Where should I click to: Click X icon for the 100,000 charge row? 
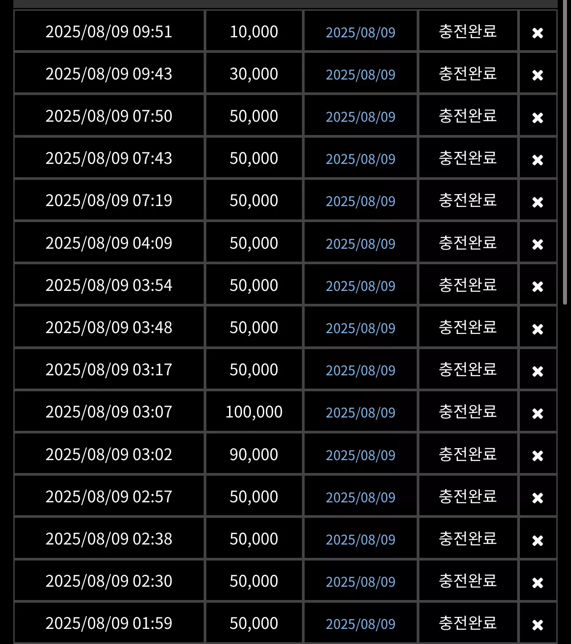point(538,413)
